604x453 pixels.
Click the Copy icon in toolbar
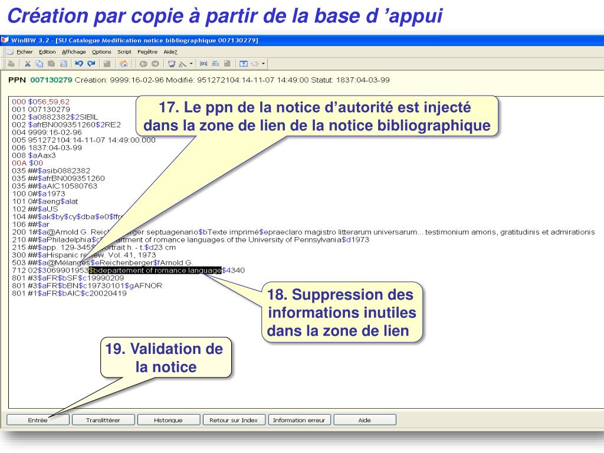click(x=40, y=64)
